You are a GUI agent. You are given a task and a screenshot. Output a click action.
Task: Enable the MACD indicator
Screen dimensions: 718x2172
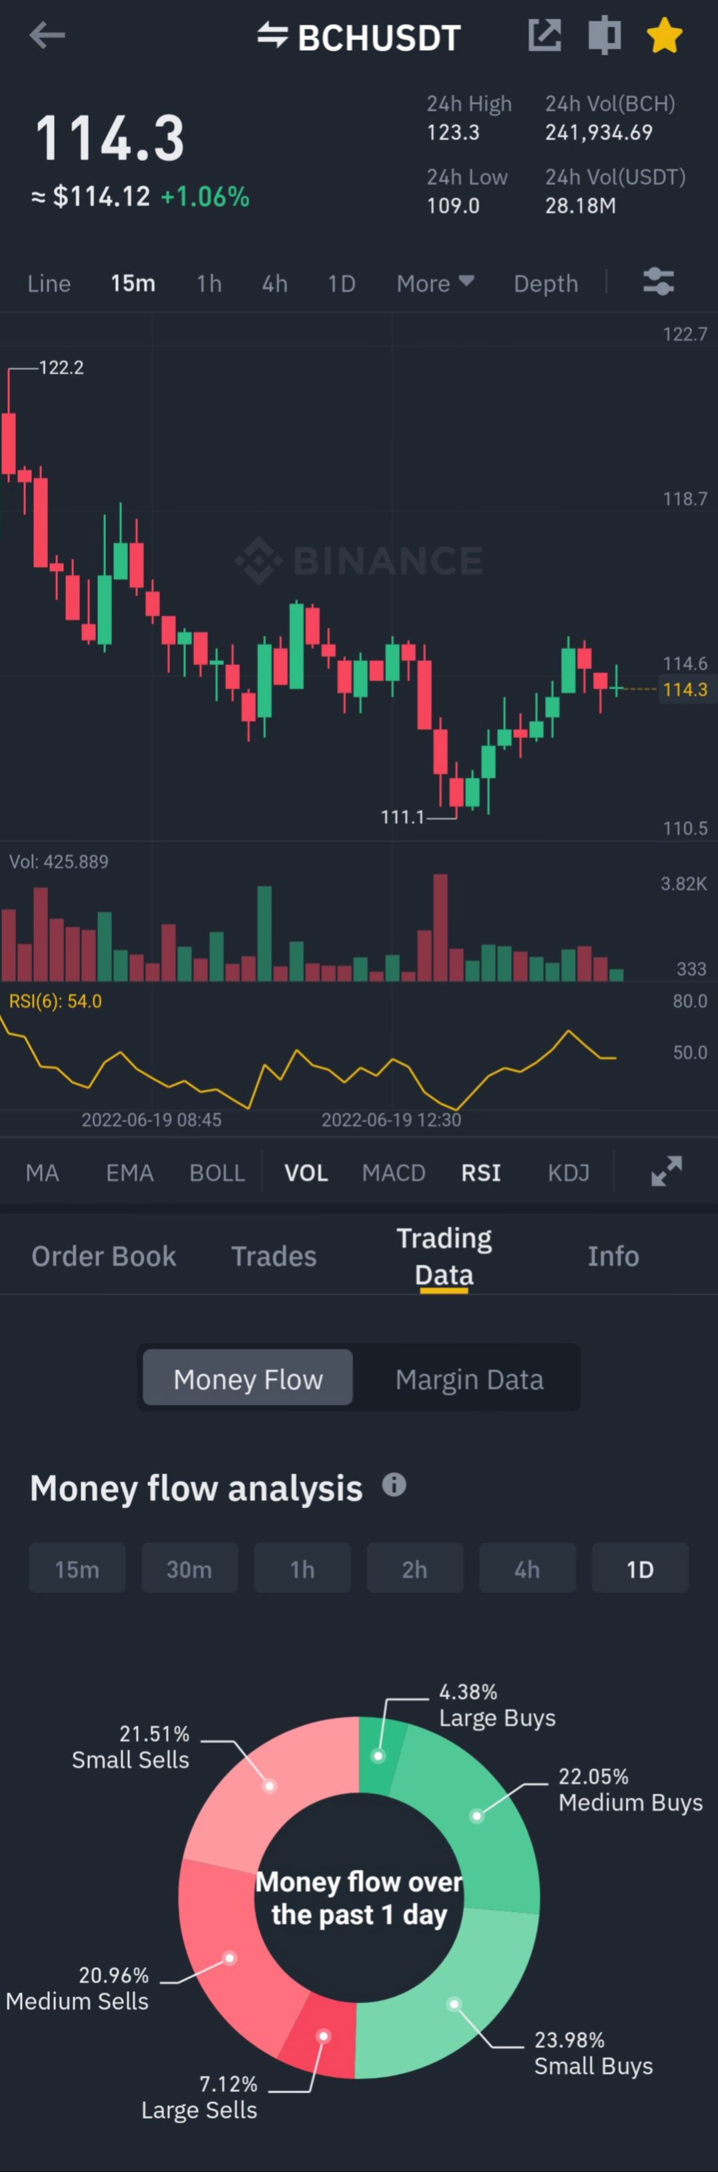tap(394, 1173)
